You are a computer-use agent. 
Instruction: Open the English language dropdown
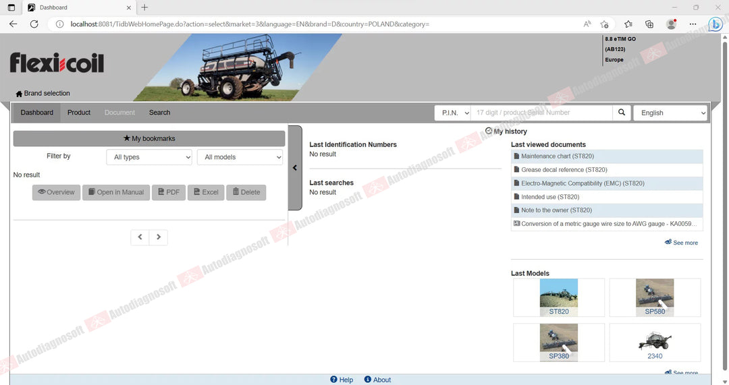(x=670, y=113)
